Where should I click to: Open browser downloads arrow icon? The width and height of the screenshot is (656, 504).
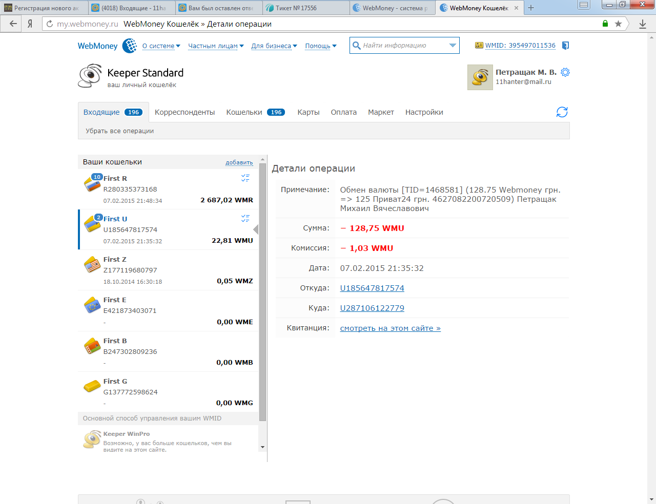coord(643,24)
